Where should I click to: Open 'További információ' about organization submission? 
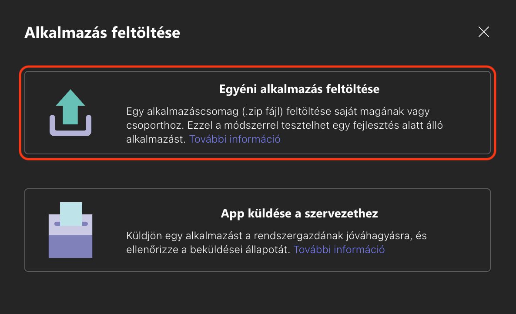tap(339, 250)
